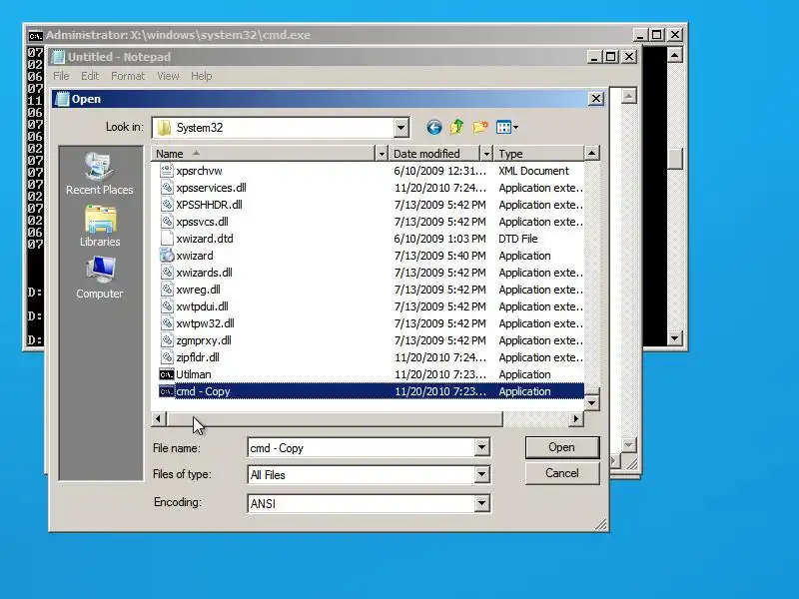Click the File name input field

(x=362, y=447)
